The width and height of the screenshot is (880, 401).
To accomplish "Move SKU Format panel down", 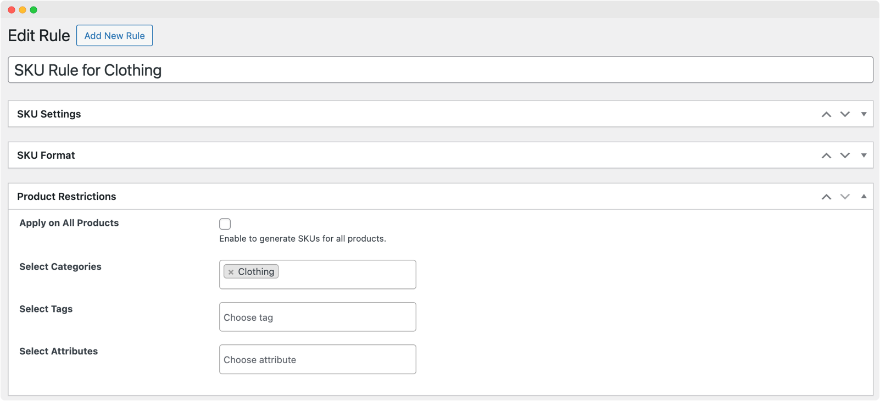I will coord(845,155).
